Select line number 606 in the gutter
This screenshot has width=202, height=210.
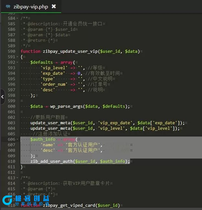pyautogui.click(x=11, y=139)
